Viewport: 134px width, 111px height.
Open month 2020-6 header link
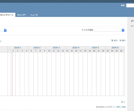(115, 48)
